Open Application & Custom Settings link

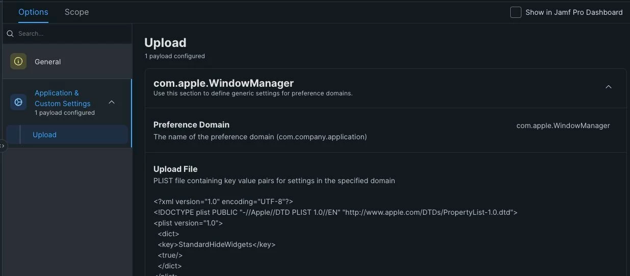click(x=62, y=98)
